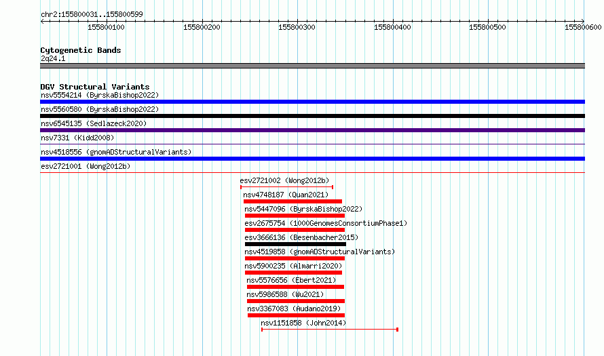The height and width of the screenshot is (356, 604).
Task: Click the purple bar under nsv6545135
Action: [312, 130]
